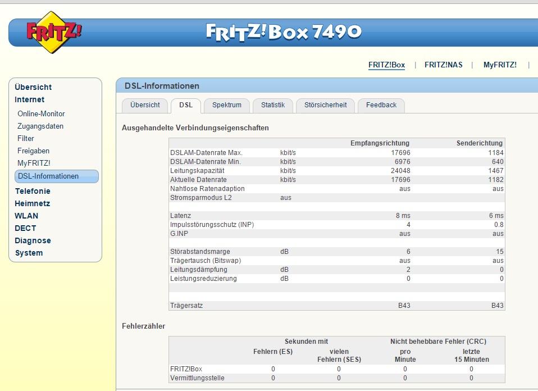Open MyFRITZ! in the sidebar submenu

(34, 163)
